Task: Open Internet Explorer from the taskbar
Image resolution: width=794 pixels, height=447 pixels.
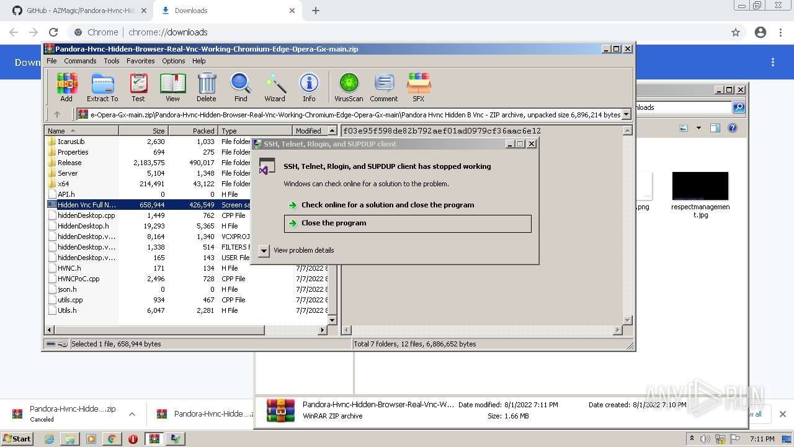Action: 50,439
